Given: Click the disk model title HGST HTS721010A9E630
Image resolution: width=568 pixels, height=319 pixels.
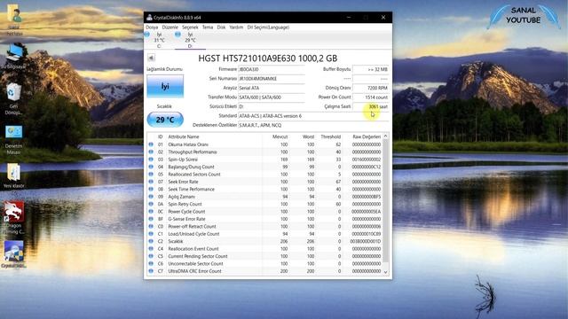Looking at the screenshot, I should click(268, 58).
